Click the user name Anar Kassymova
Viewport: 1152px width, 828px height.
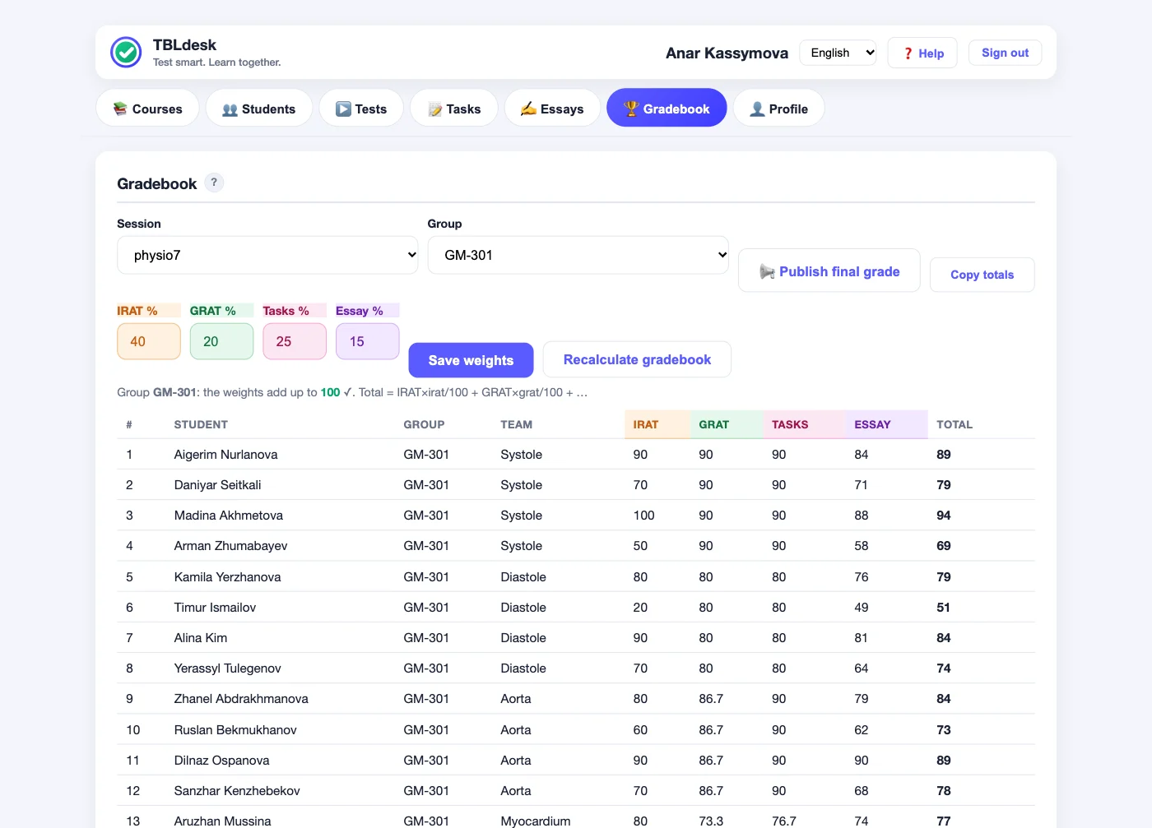[x=727, y=53]
